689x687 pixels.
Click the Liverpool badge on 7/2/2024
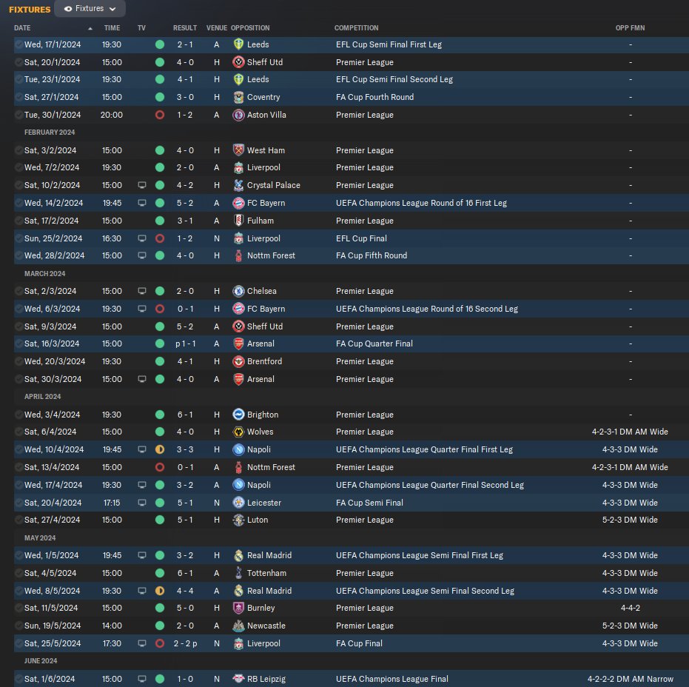[238, 167]
